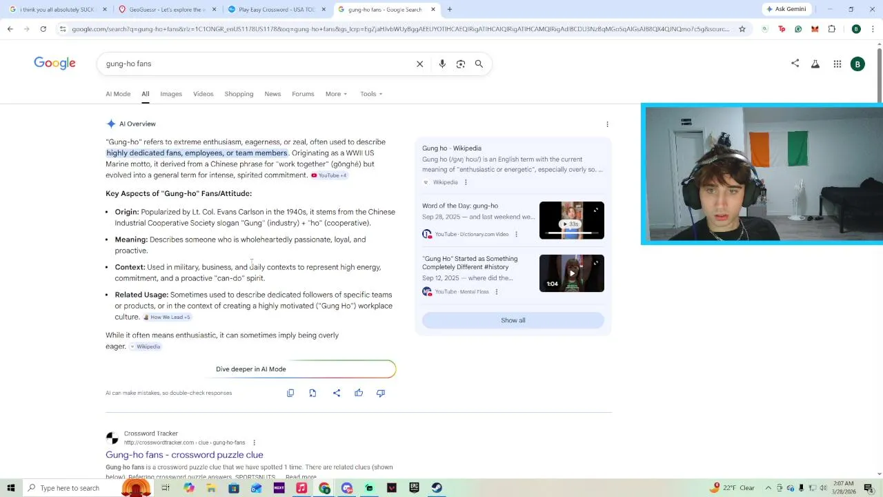Give the AI Overview a thumbs down
The width and height of the screenshot is (883, 497).
[x=381, y=393]
